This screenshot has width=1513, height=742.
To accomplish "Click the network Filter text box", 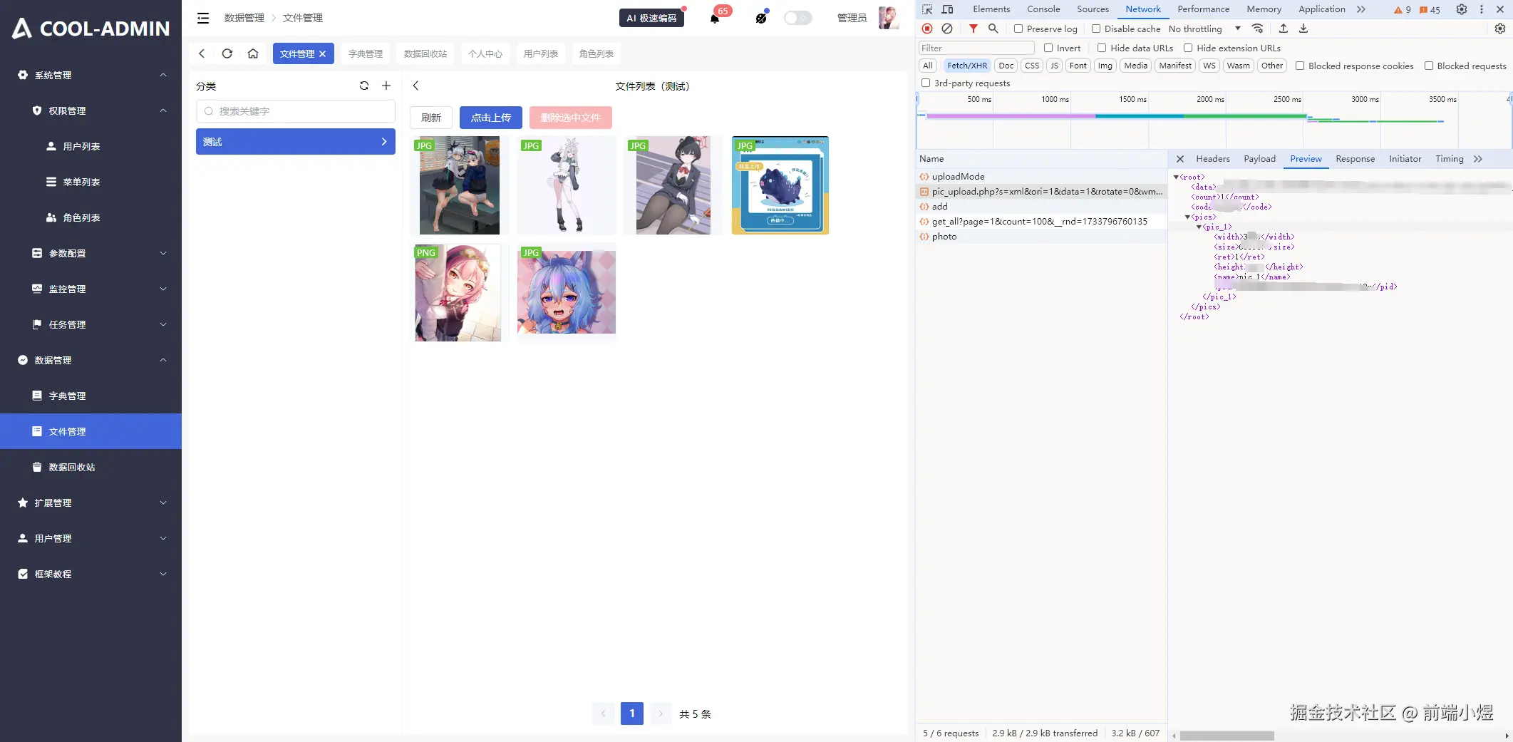I will (x=976, y=48).
